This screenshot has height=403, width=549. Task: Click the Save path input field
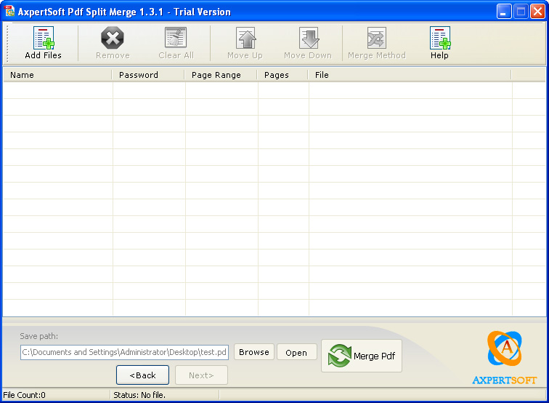pyautogui.click(x=124, y=352)
